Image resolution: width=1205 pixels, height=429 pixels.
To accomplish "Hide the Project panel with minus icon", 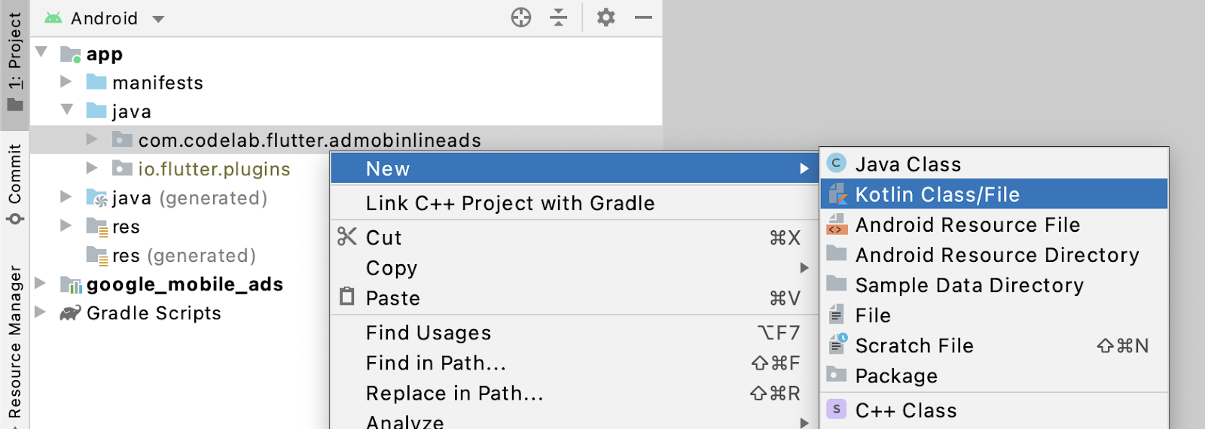I will coord(643,17).
